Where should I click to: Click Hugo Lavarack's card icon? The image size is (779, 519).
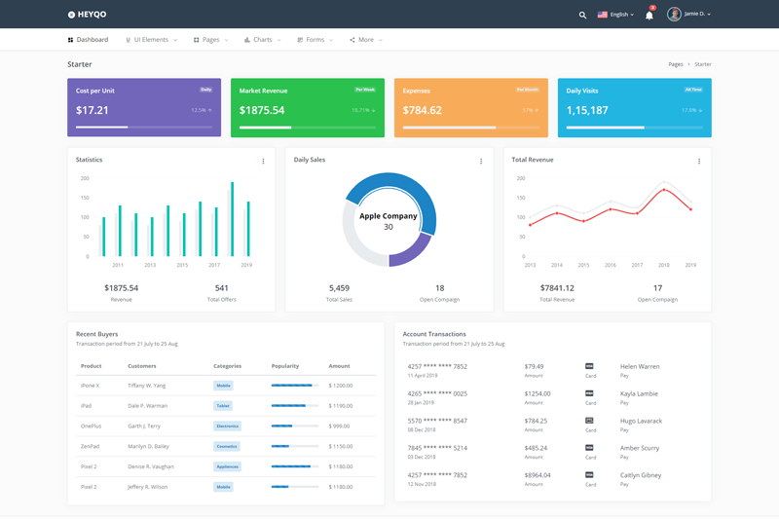pos(590,421)
